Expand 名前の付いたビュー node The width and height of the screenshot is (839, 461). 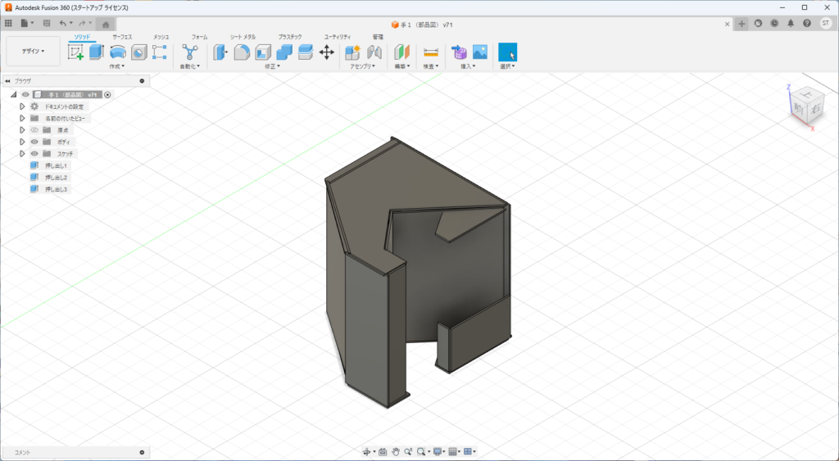pos(22,118)
